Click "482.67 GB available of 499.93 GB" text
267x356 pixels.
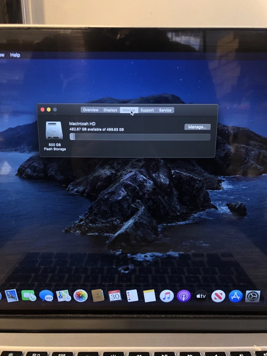pyautogui.click(x=97, y=129)
